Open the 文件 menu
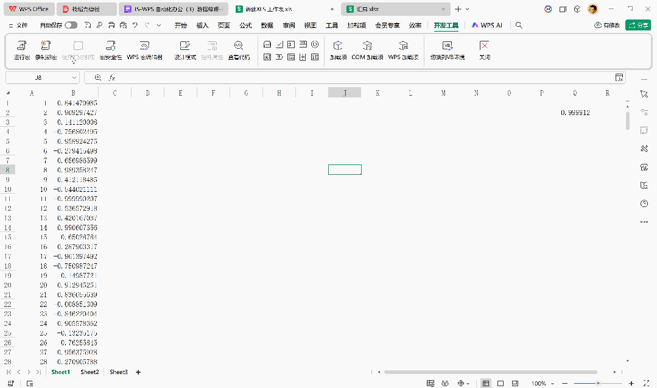Viewport: 657px width, 388px height. tap(23, 25)
